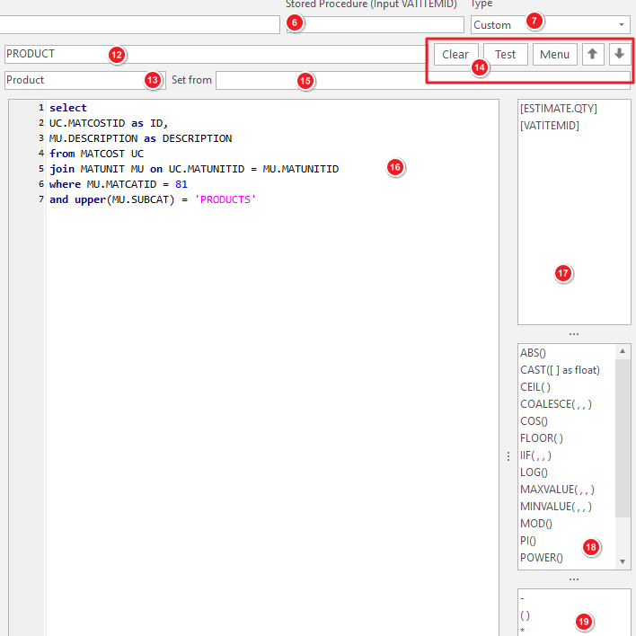
Task: Select [VATITEMID] in the variables list
Action: pyautogui.click(x=550, y=126)
